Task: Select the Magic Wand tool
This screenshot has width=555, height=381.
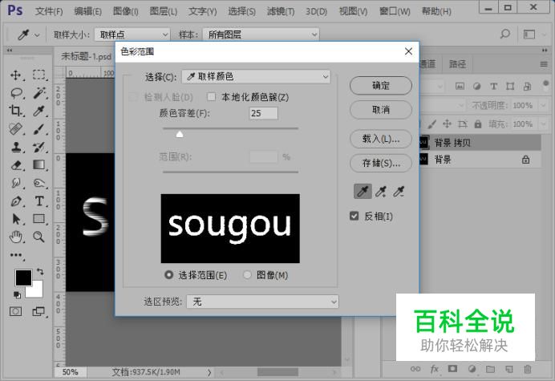Action: 39,93
